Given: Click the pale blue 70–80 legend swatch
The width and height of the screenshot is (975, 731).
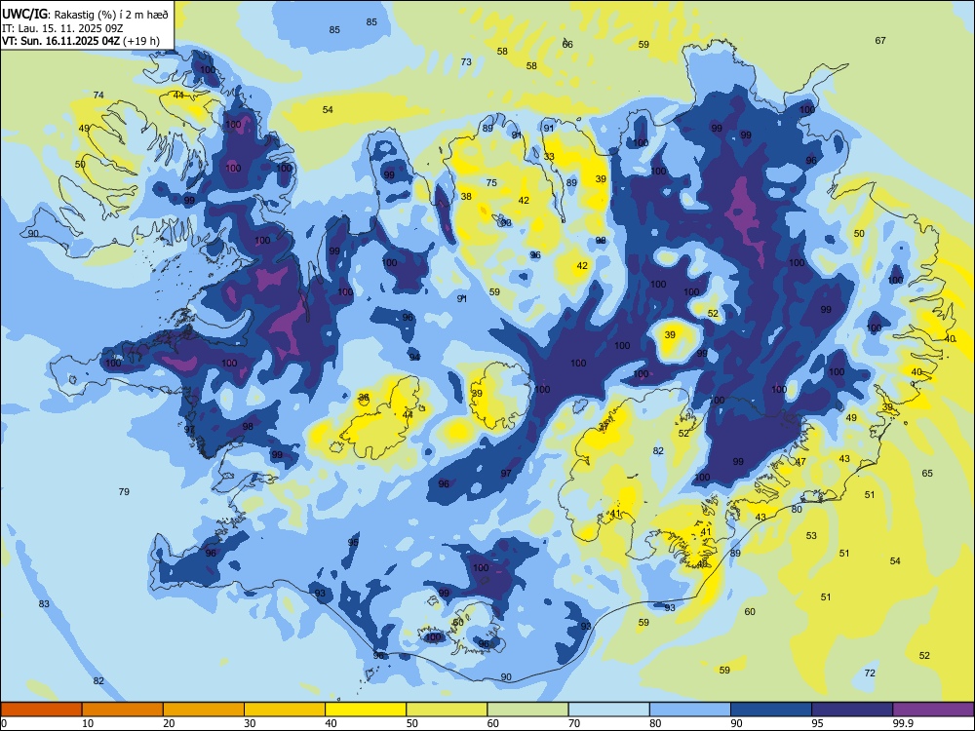Looking at the screenshot, I should 608,710.
